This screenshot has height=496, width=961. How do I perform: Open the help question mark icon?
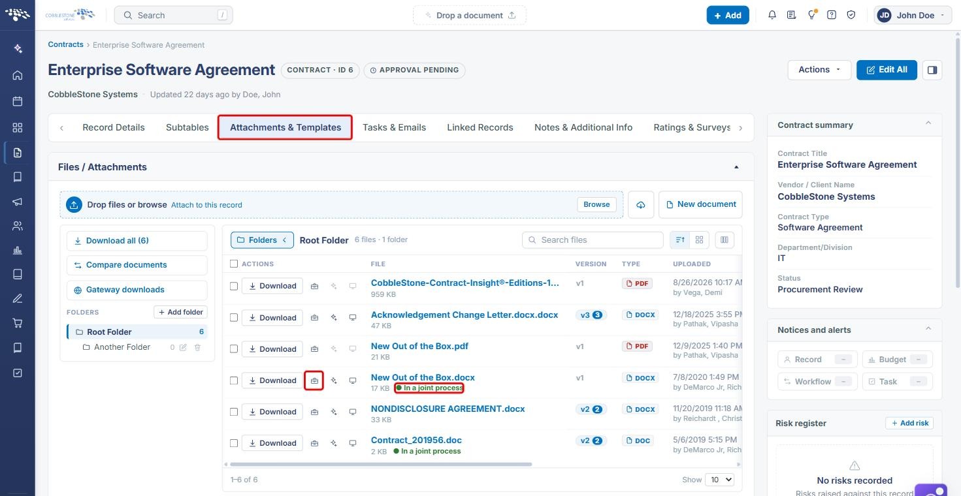pos(832,15)
